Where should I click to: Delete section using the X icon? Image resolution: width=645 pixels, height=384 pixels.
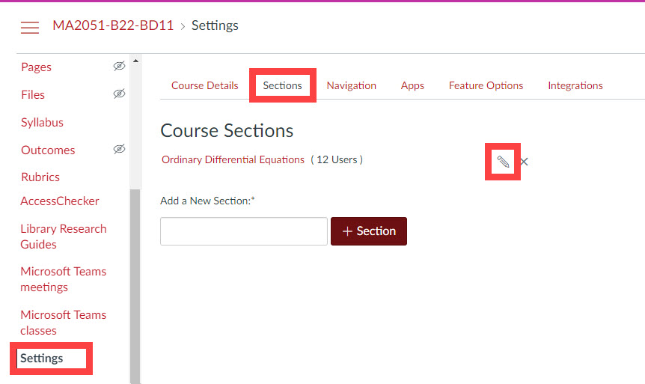pos(525,161)
